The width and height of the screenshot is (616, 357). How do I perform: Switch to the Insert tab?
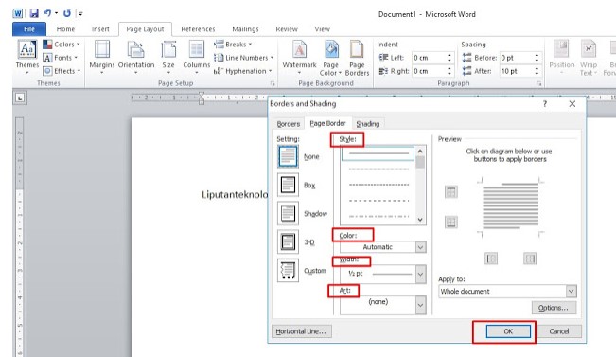click(x=100, y=29)
